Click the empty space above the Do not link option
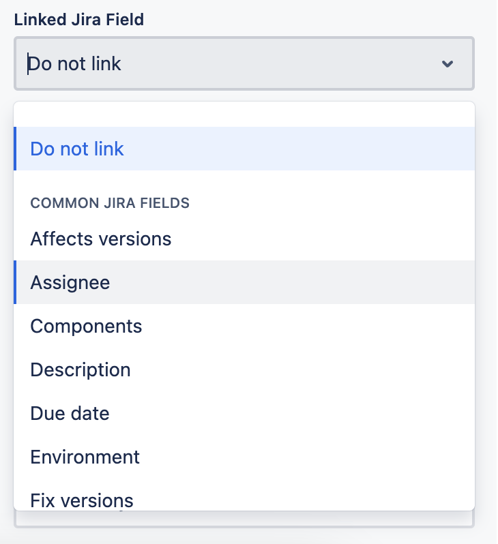 (x=244, y=115)
